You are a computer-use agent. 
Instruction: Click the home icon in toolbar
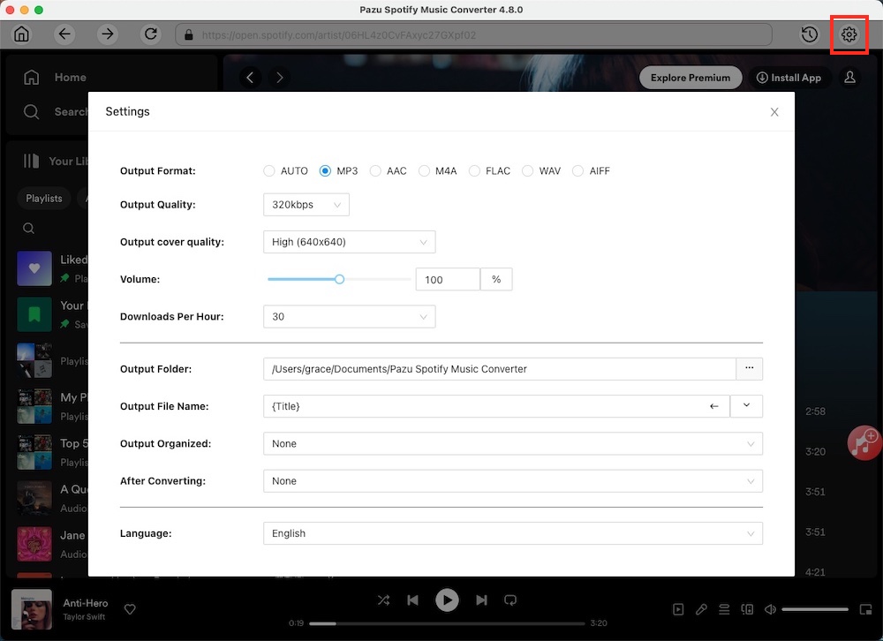pyautogui.click(x=21, y=34)
